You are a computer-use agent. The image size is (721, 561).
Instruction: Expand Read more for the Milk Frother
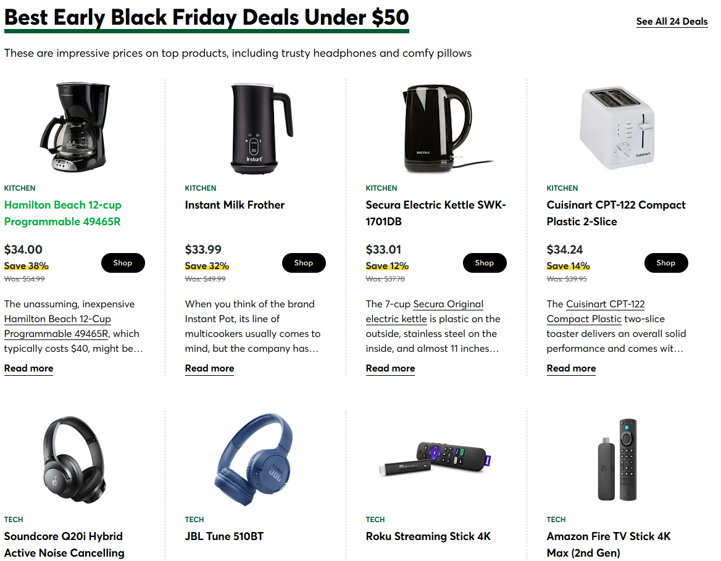210,368
